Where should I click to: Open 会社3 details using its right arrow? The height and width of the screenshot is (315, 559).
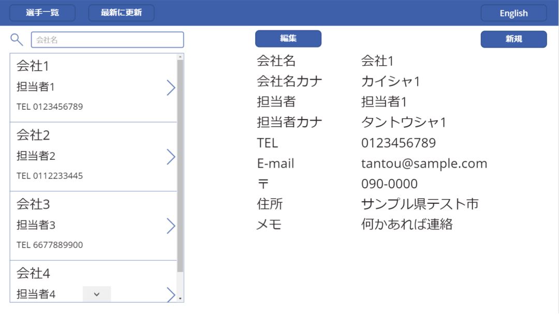(171, 226)
